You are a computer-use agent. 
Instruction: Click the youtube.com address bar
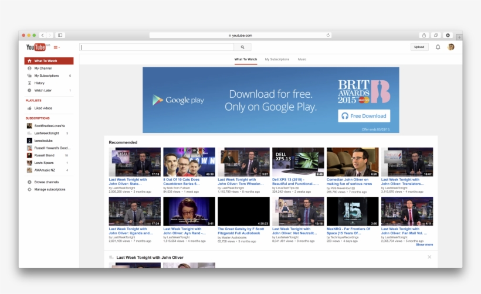click(x=240, y=35)
